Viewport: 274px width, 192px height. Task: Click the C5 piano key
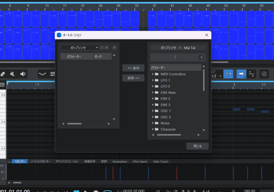coord(3,95)
